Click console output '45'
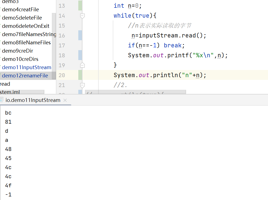268x200 pixels. click(x=8, y=158)
